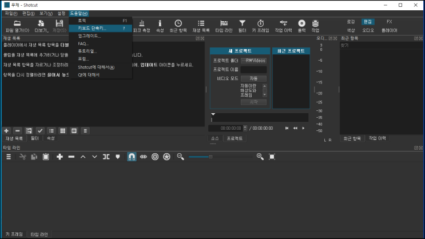Click the 프로젝트 폴더 Videos button
This screenshot has height=239, width=425.
254,61
